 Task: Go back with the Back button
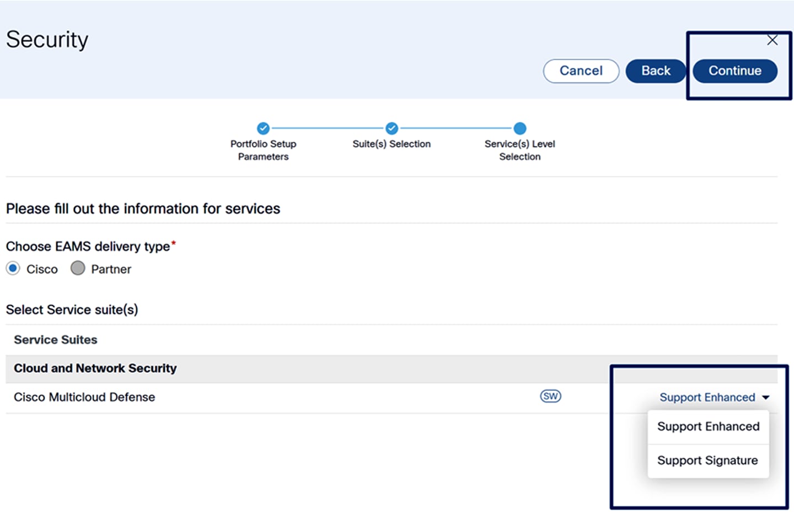tap(656, 71)
